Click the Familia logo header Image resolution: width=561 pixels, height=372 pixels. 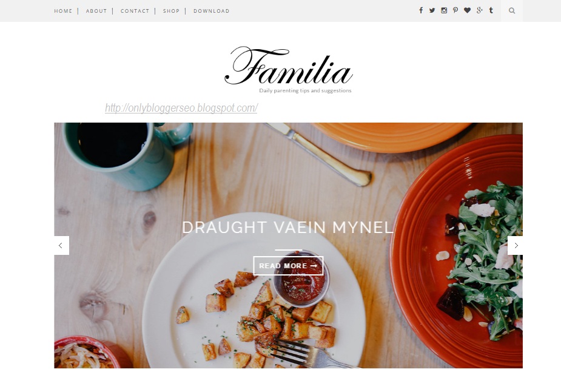tap(289, 69)
